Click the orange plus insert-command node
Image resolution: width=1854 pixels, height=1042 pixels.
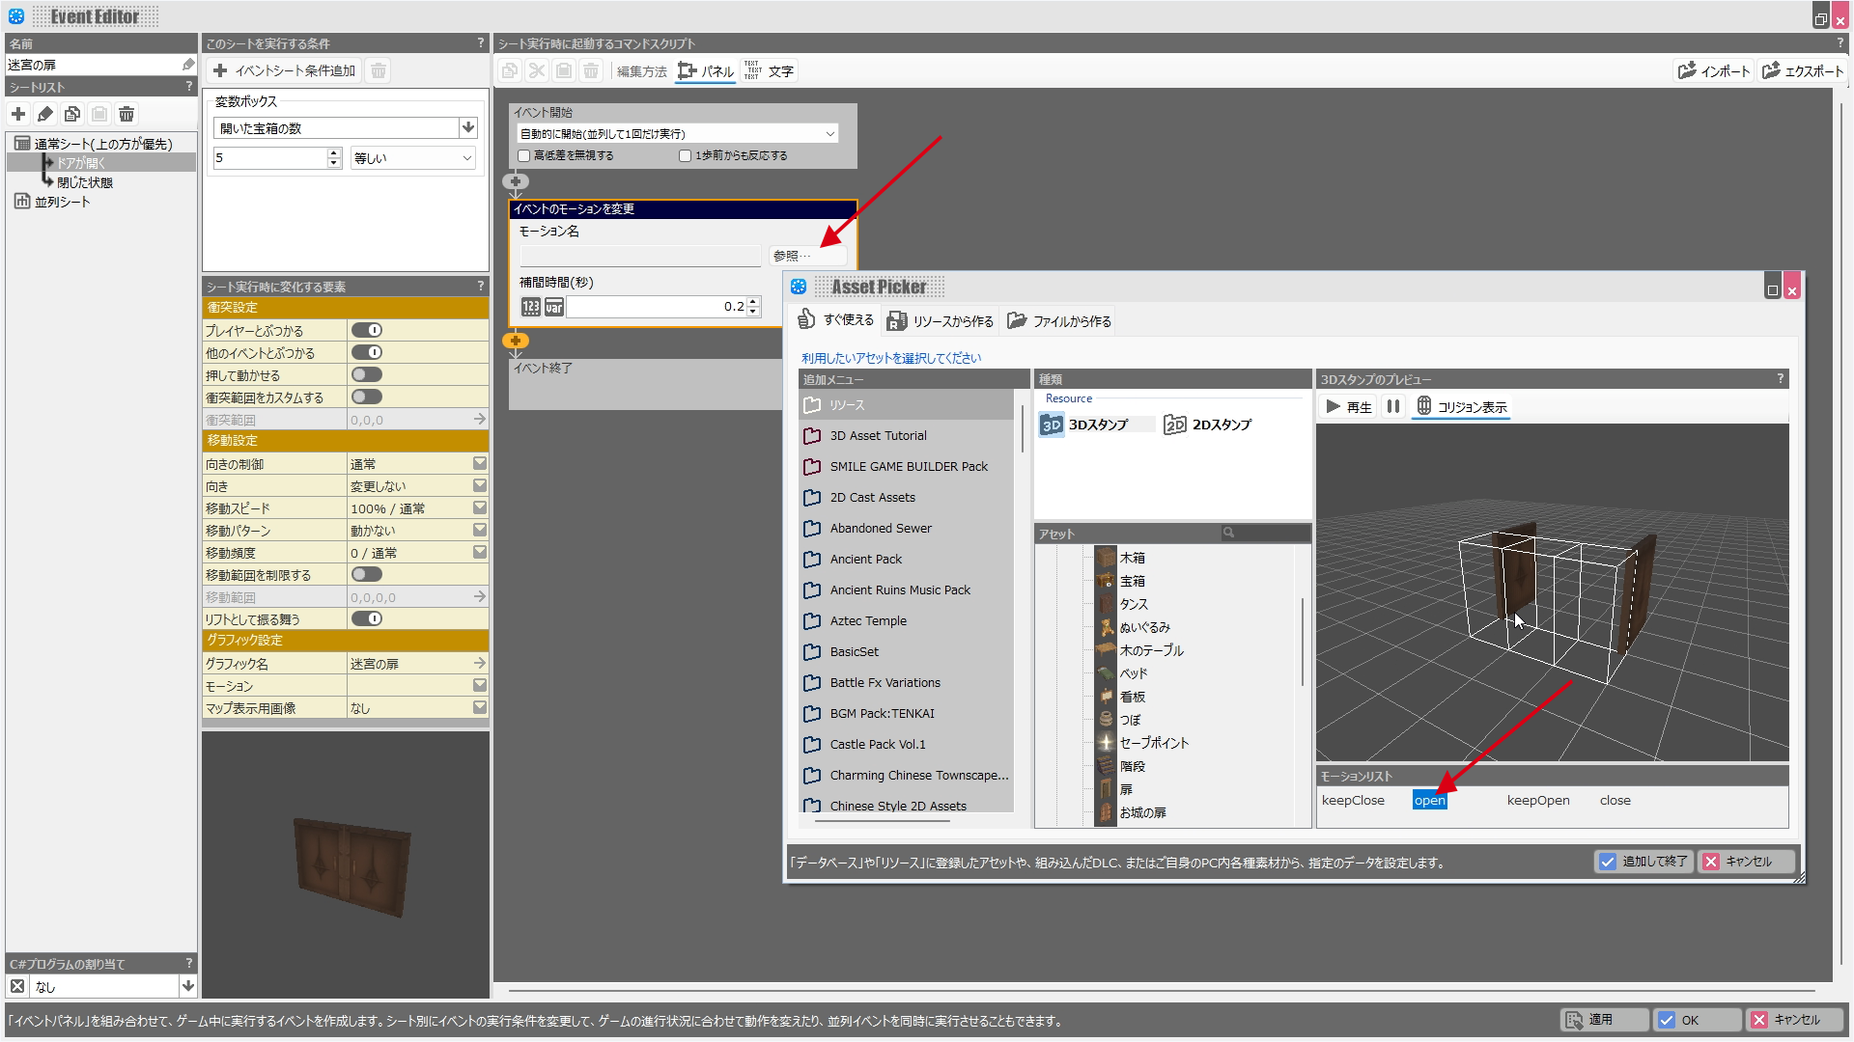tap(516, 341)
